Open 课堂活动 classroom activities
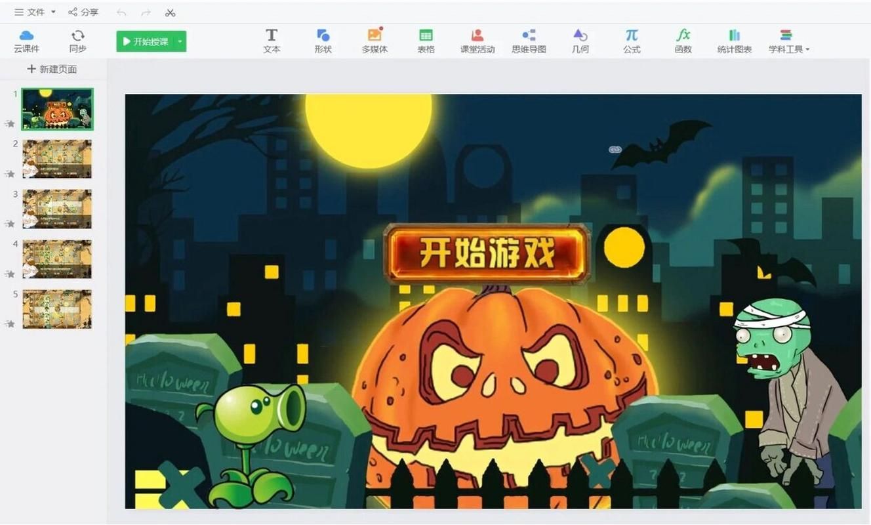871x525 pixels. click(x=477, y=41)
